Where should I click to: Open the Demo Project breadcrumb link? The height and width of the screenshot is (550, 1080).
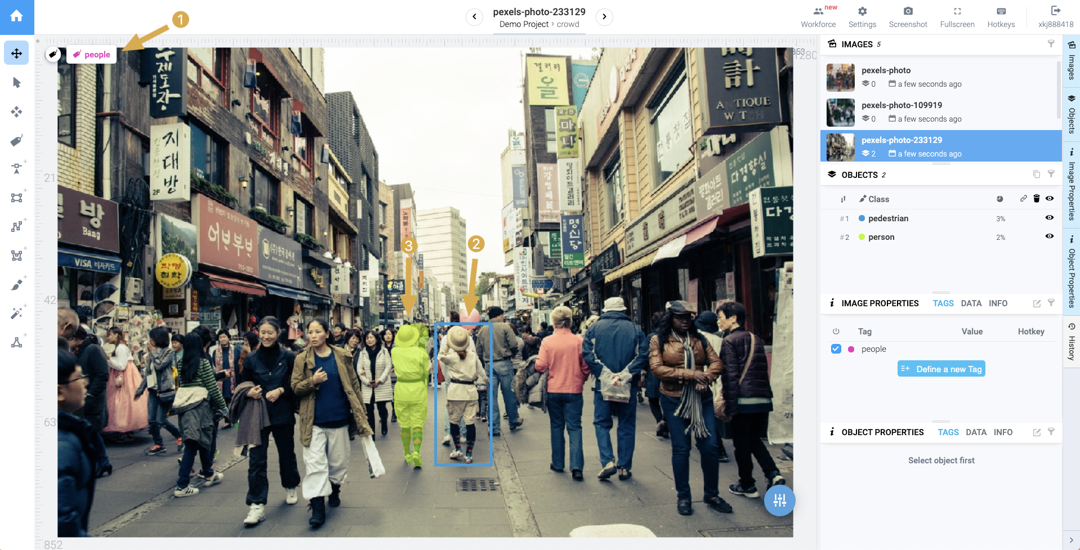pos(523,24)
